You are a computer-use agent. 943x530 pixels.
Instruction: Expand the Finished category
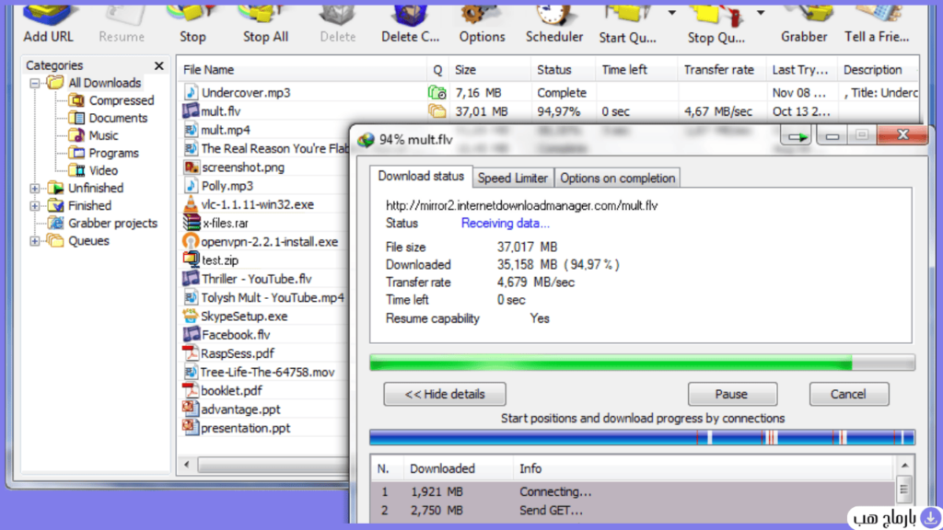(35, 205)
